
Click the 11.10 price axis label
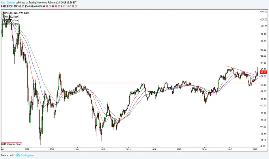coord(264,140)
